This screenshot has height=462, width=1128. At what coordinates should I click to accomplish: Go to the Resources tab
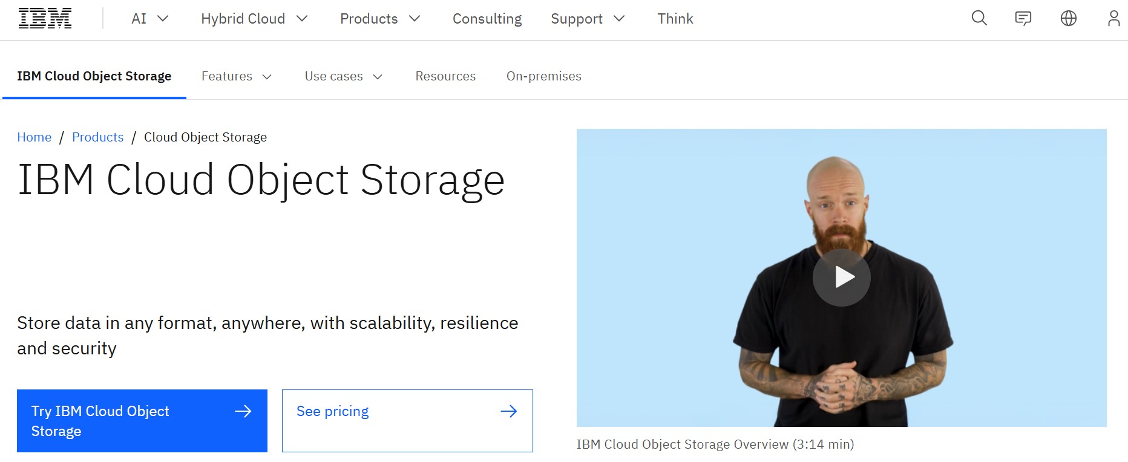pyautogui.click(x=445, y=76)
